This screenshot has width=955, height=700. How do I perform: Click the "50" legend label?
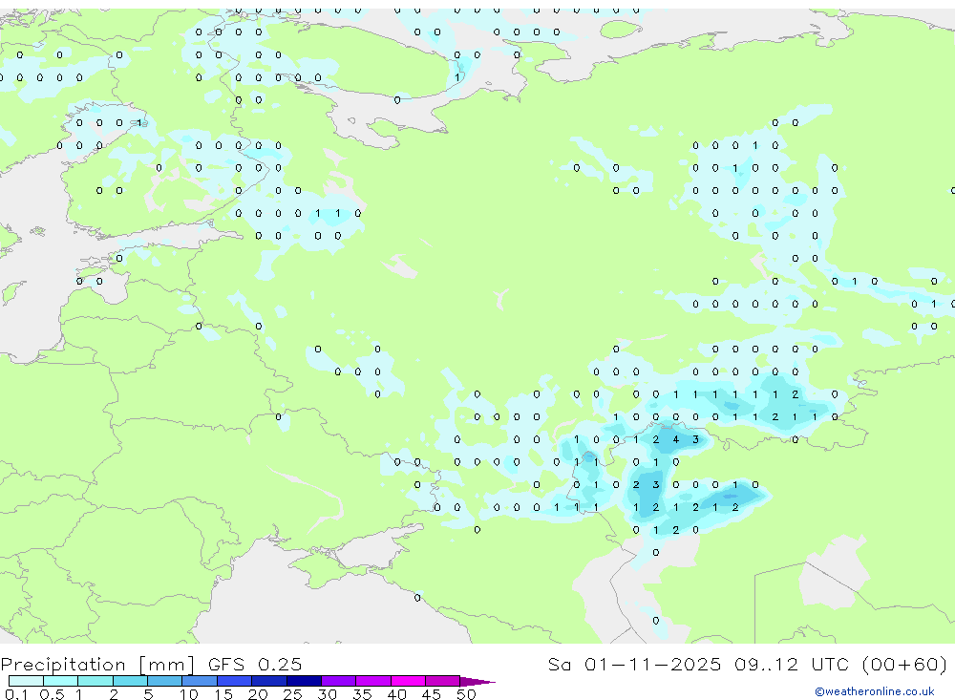tap(466, 694)
